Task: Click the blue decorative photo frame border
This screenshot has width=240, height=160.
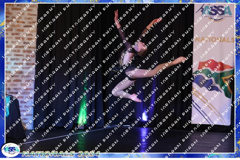Action: coord(2,80)
